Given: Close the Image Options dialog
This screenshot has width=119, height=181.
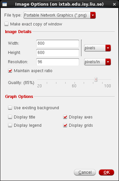Looking at the screenshot, I should (114, 4).
